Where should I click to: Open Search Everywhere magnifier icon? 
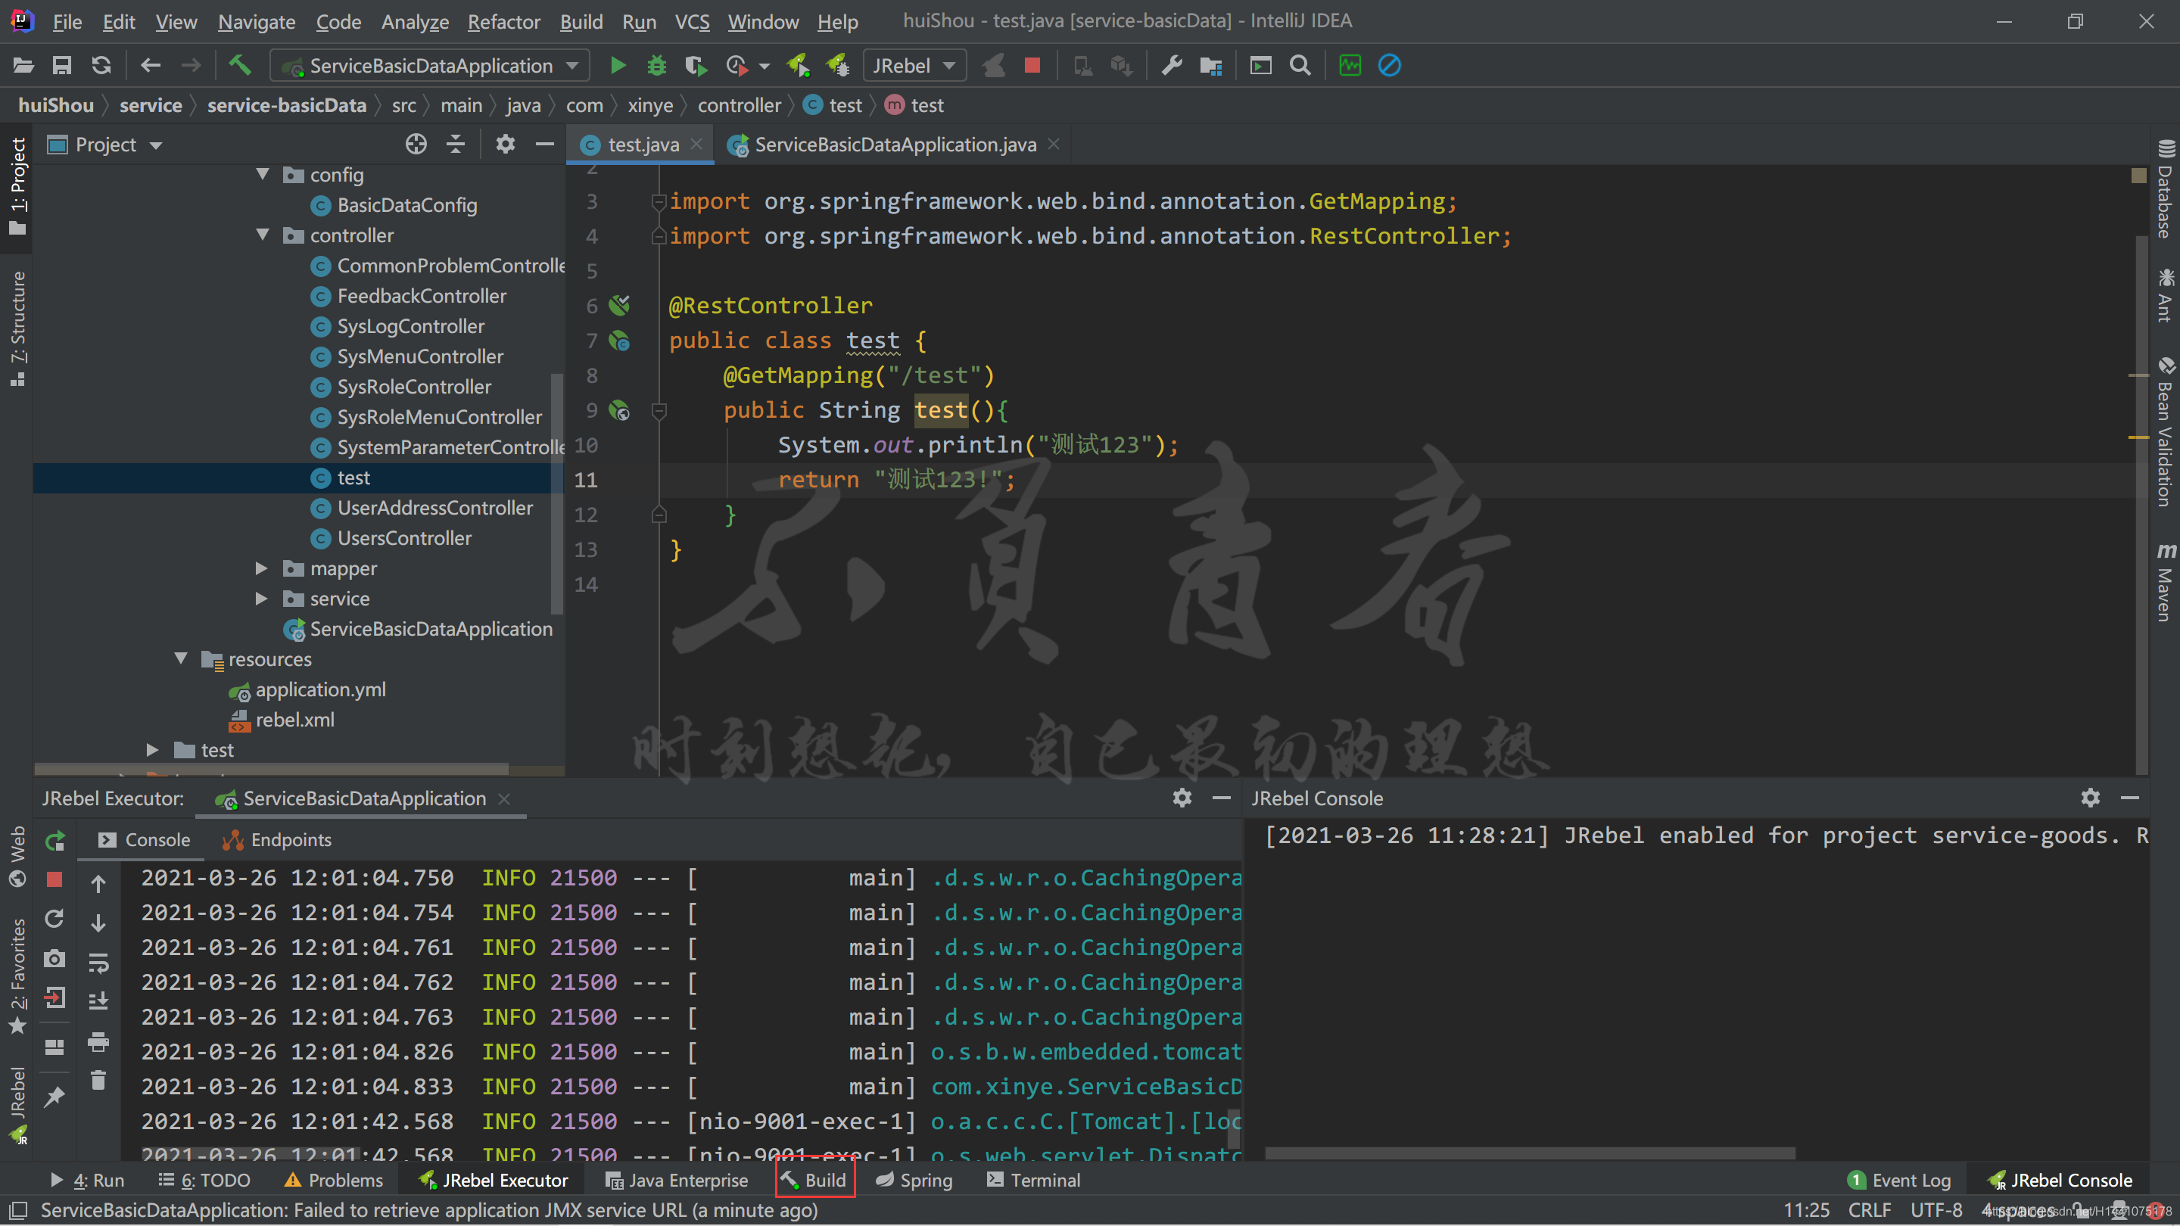1300,65
